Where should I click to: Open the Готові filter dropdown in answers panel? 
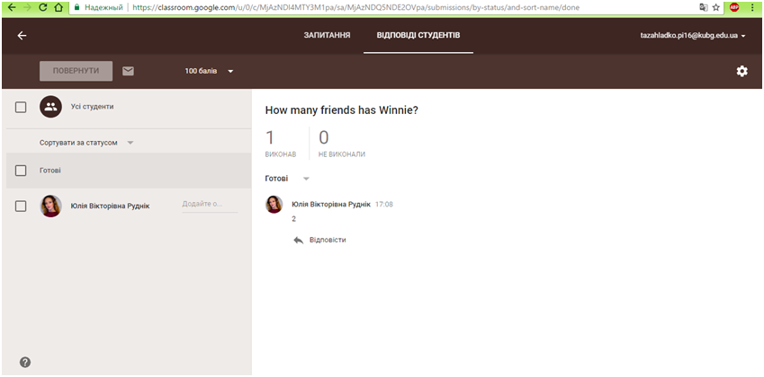[x=287, y=179]
